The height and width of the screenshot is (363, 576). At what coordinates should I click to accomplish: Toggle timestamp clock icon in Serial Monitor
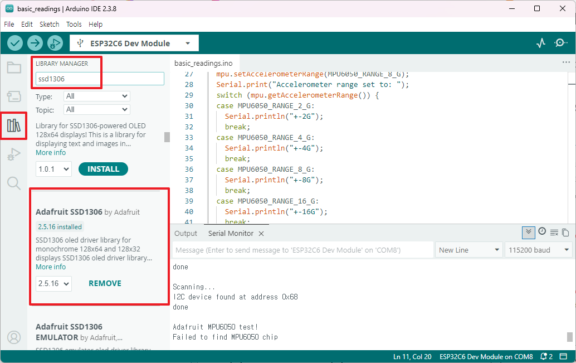point(542,231)
